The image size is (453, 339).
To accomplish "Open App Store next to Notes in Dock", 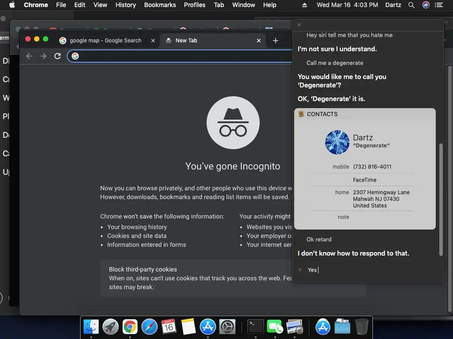I will (208, 327).
